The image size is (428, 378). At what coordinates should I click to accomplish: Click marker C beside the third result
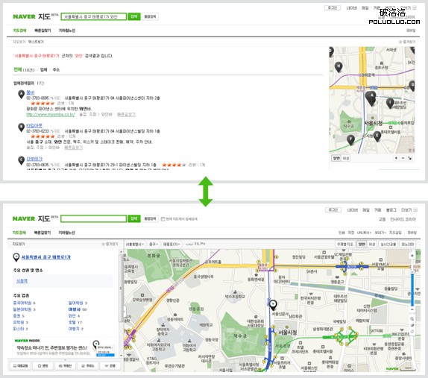[22, 160]
